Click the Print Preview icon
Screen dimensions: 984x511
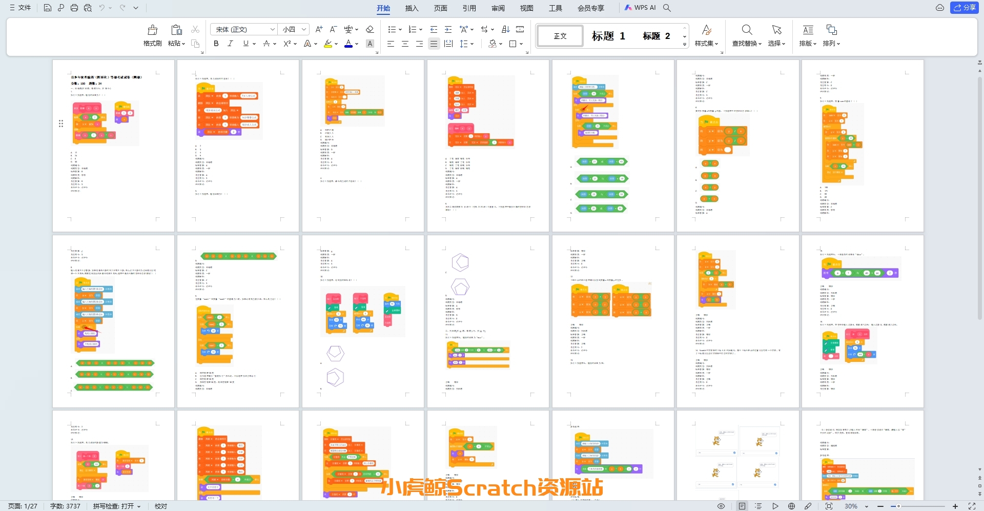(88, 8)
